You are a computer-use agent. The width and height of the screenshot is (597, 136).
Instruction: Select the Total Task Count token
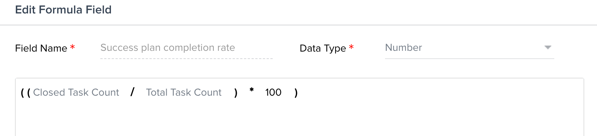(184, 92)
